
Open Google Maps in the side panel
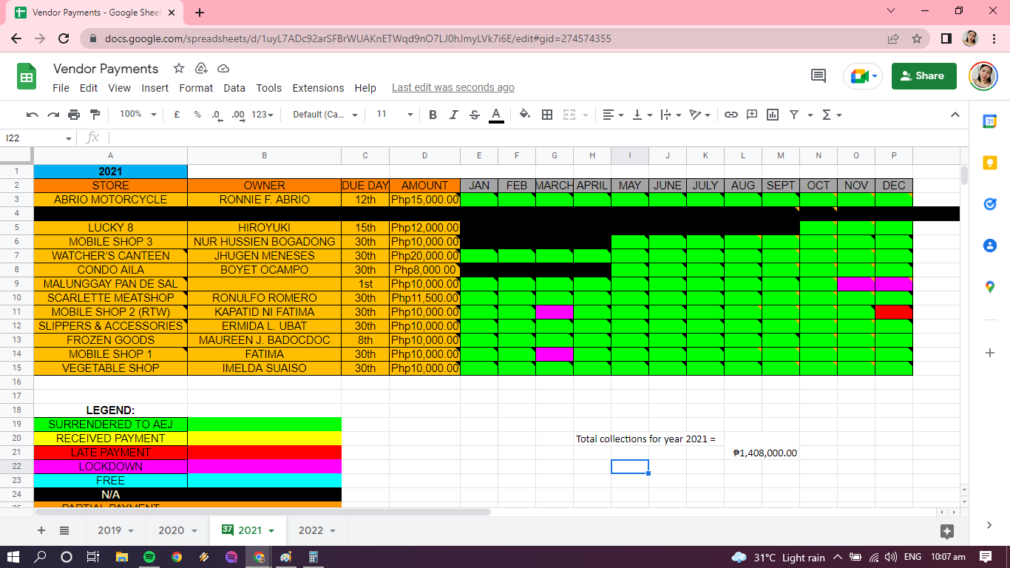990,287
